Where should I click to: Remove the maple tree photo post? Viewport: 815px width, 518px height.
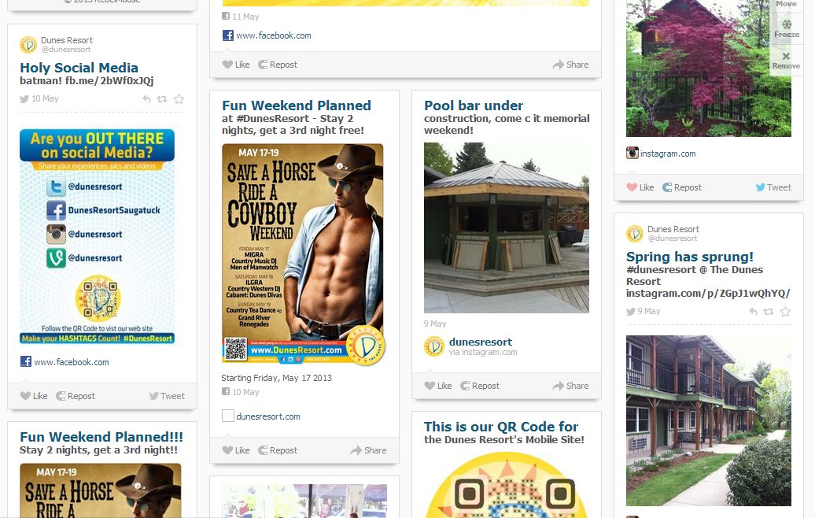pyautogui.click(x=786, y=61)
